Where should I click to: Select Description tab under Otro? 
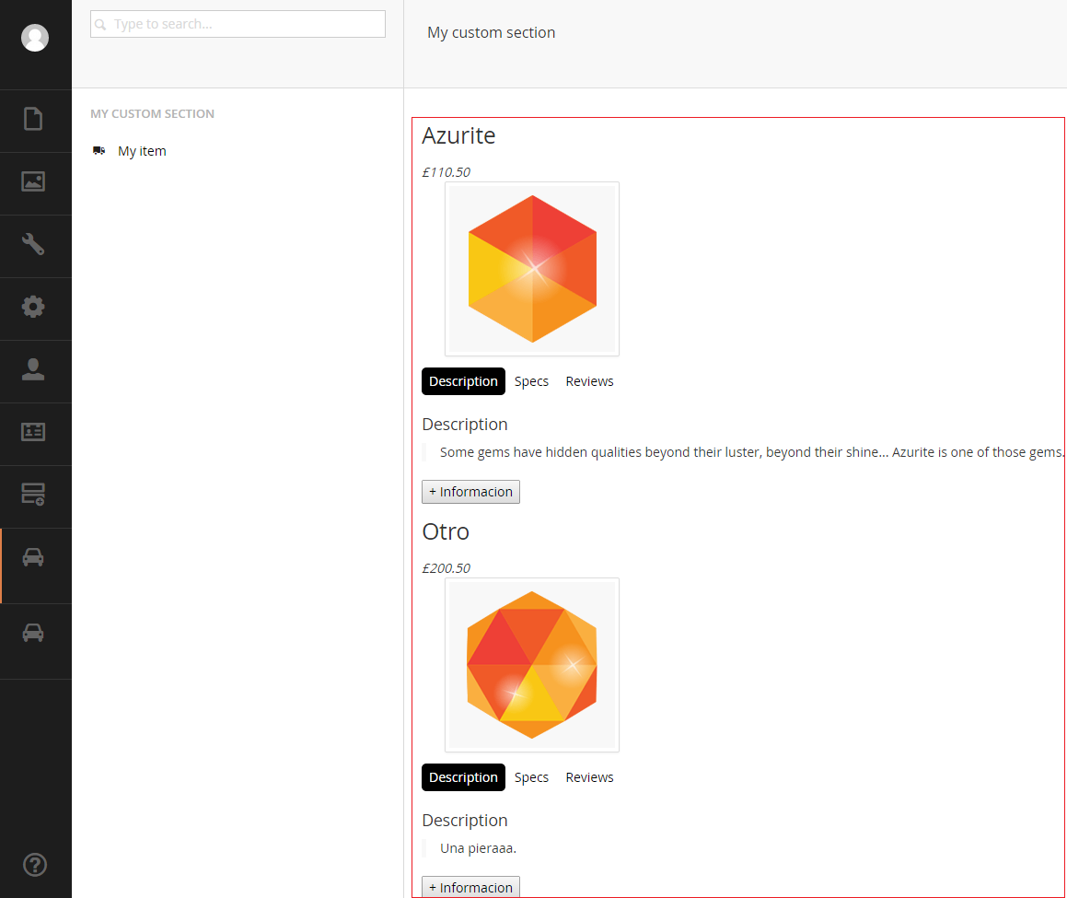(x=463, y=777)
